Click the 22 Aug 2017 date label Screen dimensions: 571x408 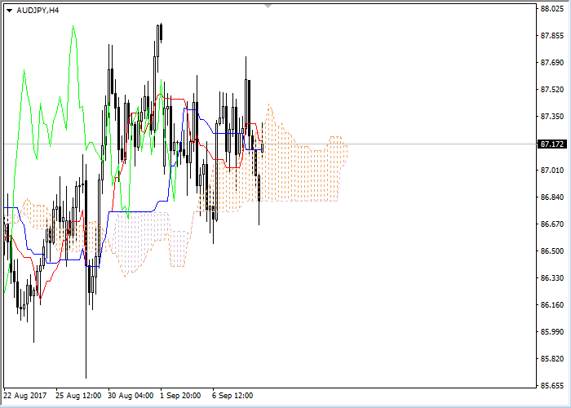click(x=25, y=396)
